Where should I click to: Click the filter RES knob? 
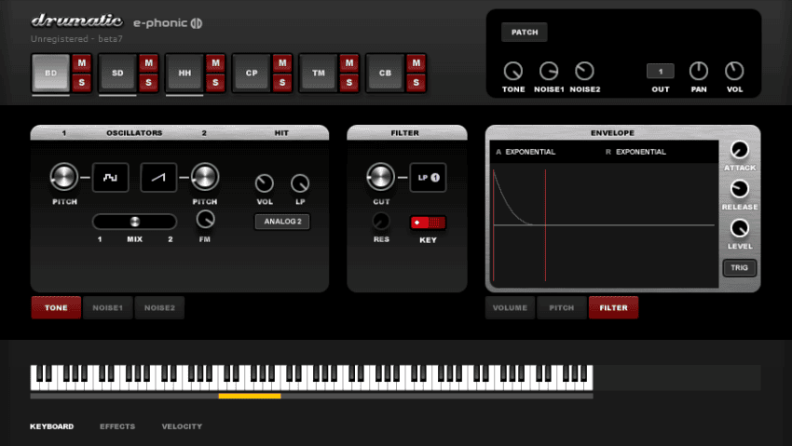[x=381, y=221]
